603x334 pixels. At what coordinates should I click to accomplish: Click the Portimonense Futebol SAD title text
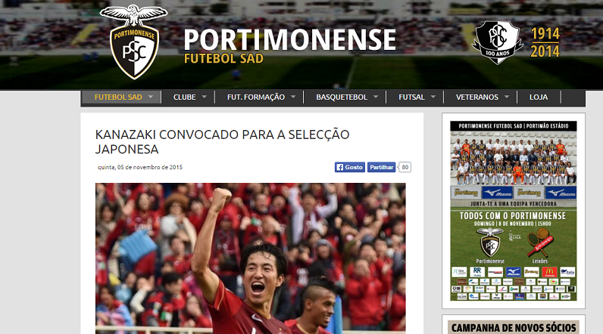[x=289, y=45]
